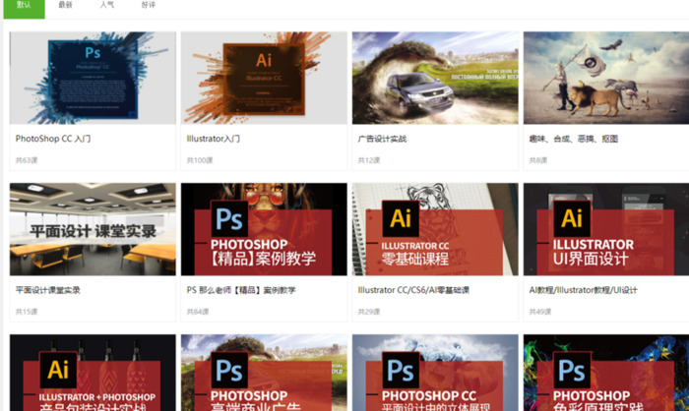This screenshot has height=411, width=689.
Task: Open the PhotoShop CC 入门 title link
Action: (53, 139)
